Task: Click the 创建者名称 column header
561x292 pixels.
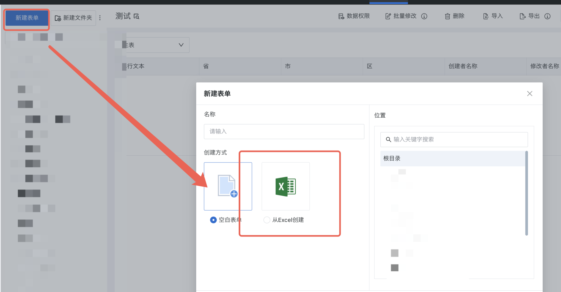Action: [x=485, y=66]
